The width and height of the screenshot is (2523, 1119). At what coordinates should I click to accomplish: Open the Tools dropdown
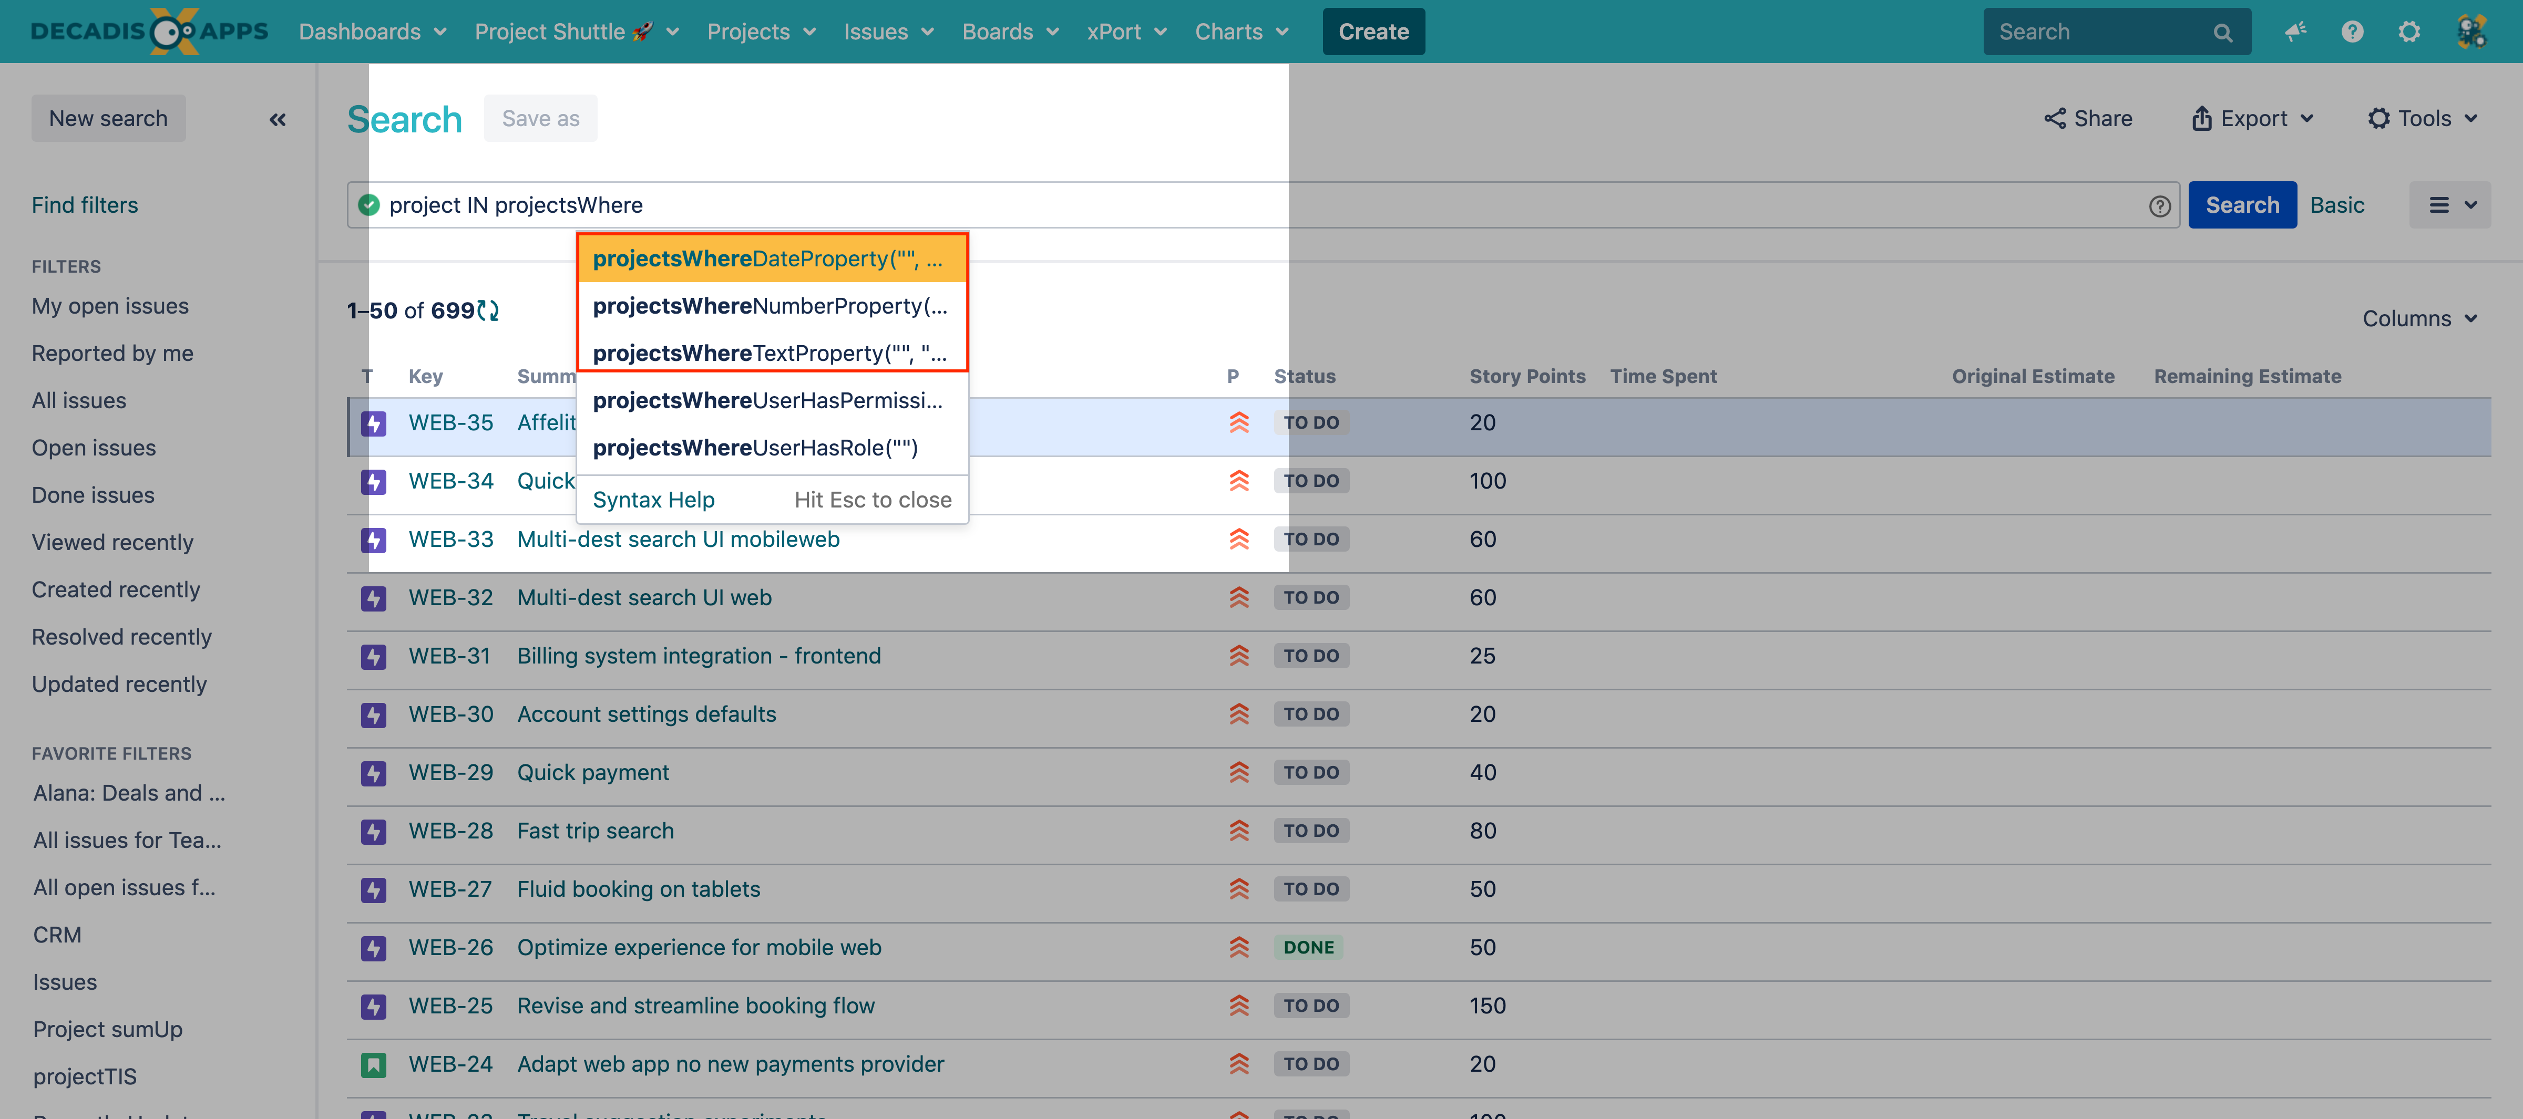click(x=2423, y=118)
